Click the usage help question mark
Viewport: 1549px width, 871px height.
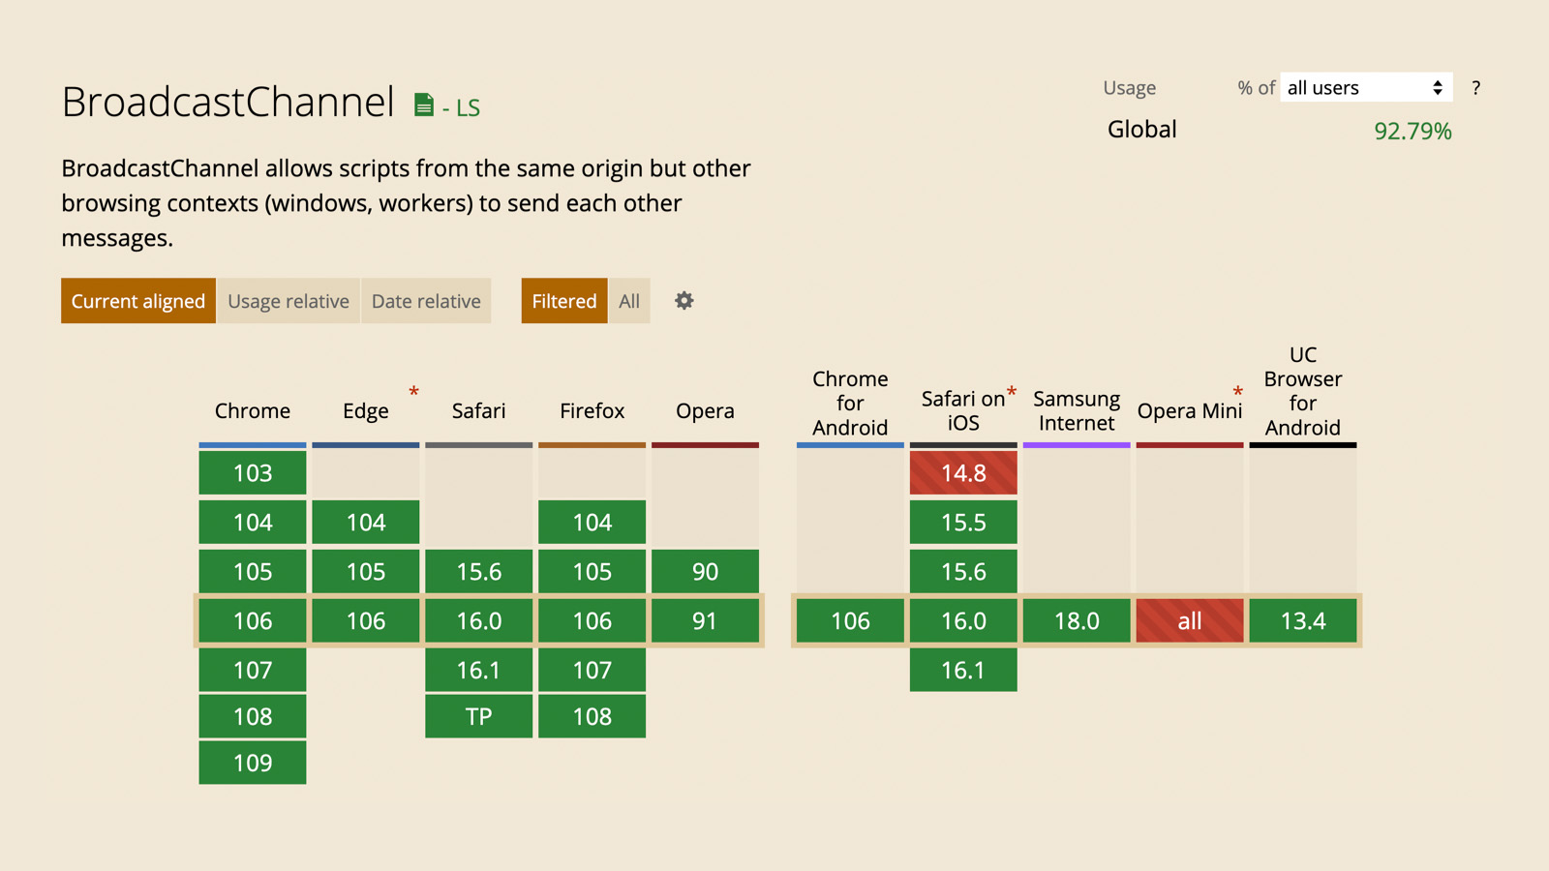tap(1475, 88)
